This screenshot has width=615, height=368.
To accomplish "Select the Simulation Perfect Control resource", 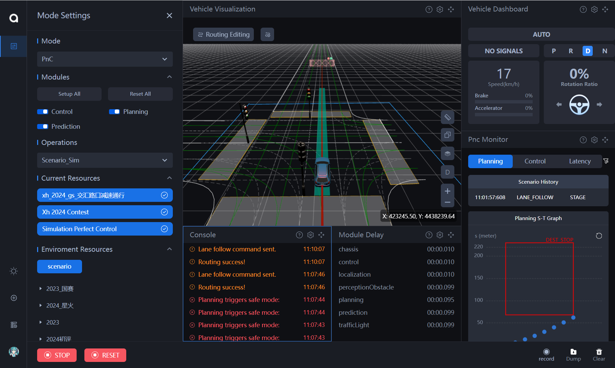I will [105, 229].
